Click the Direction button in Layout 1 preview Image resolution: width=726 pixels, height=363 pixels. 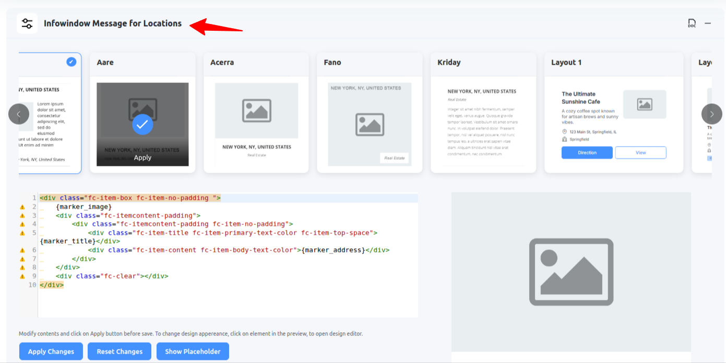point(587,152)
